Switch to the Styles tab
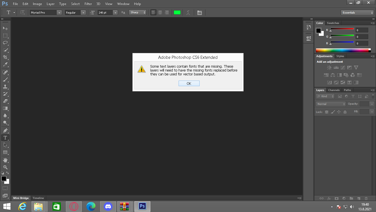 (340, 56)
